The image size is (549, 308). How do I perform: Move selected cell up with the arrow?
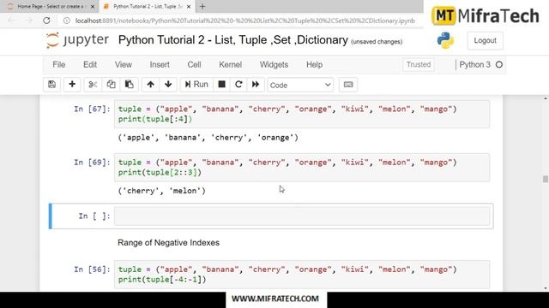click(x=151, y=85)
